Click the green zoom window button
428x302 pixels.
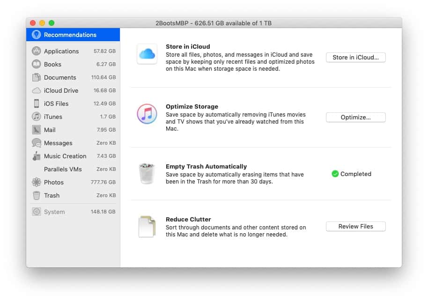[x=52, y=23]
